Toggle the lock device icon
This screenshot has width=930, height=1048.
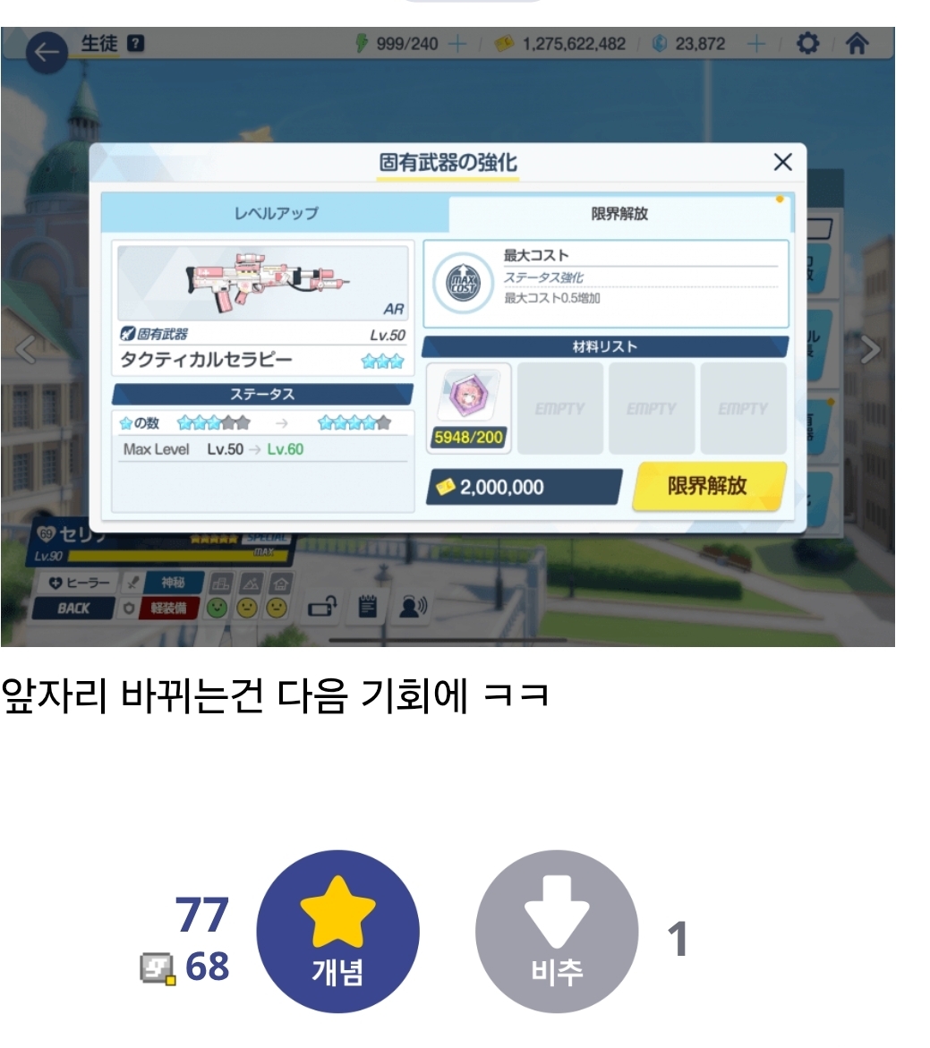322,607
